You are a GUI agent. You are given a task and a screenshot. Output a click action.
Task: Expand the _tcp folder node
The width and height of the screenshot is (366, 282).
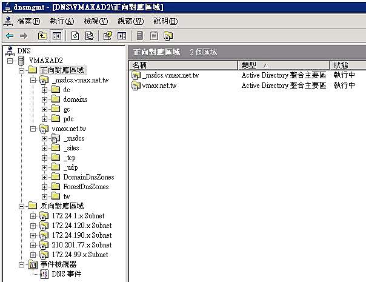pyautogui.click(x=44, y=158)
